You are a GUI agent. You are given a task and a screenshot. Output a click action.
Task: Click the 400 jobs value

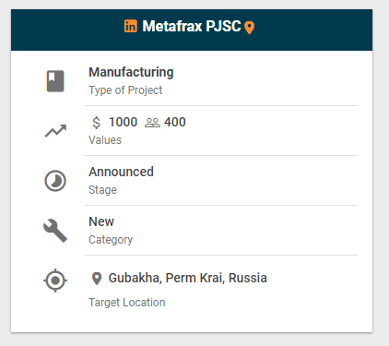pyautogui.click(x=175, y=122)
